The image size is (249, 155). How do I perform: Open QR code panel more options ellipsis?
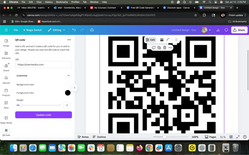click(69, 40)
